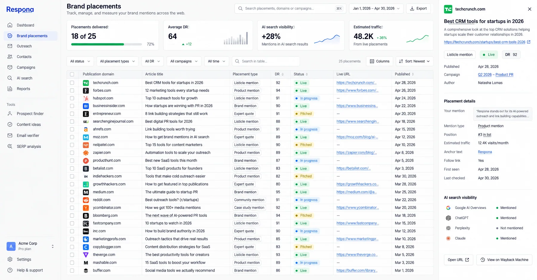This screenshot has width=537, height=280.
Task: Click the Placements delivered progress bar
Action: [x=107, y=44]
